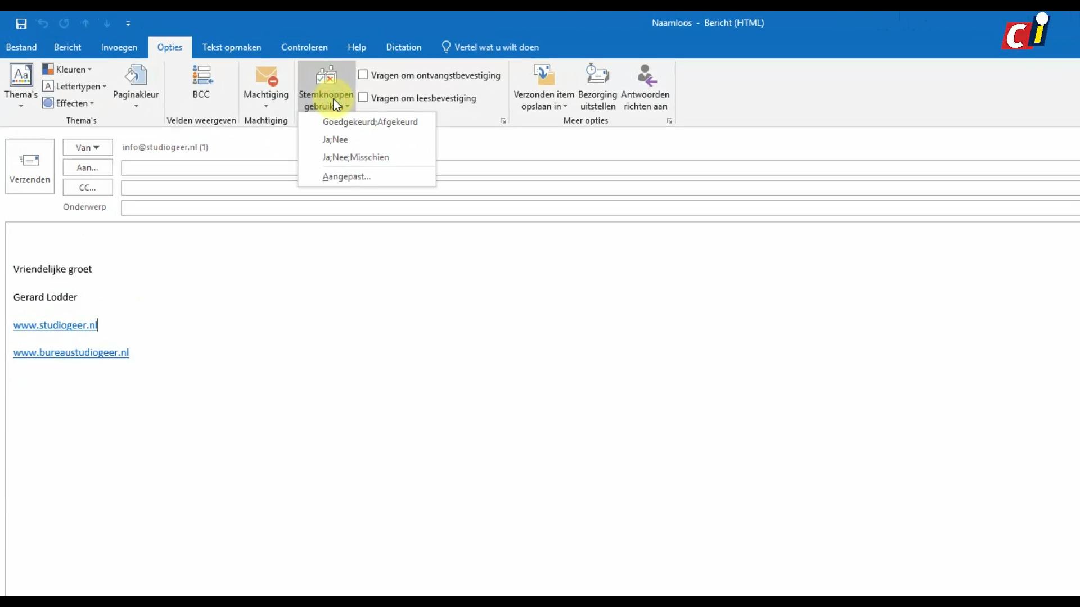
Task: Open www.bureaustudiogeer.nl hyperlink
Action: 70,352
